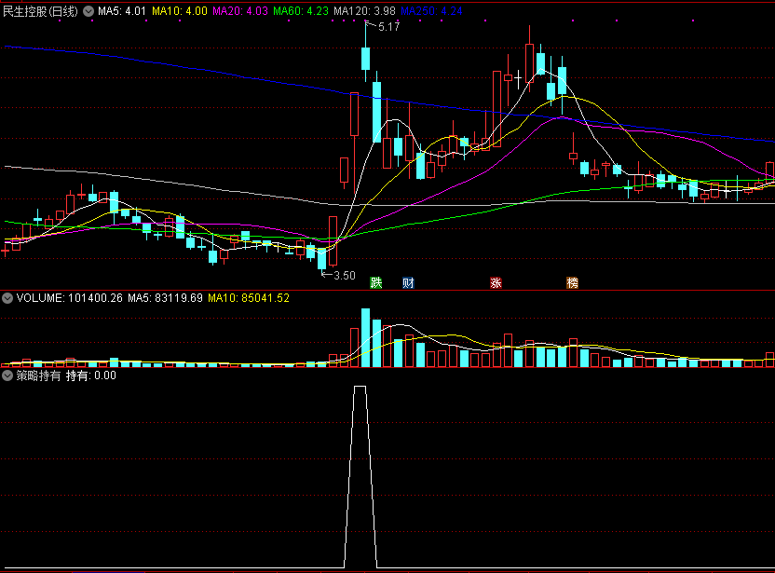Click the MA120: 3.98 label

tap(364, 11)
